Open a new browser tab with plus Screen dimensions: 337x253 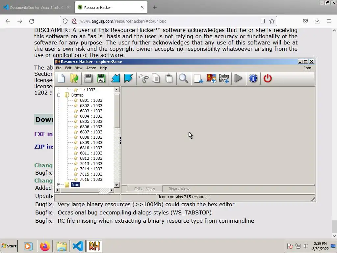coord(154,8)
